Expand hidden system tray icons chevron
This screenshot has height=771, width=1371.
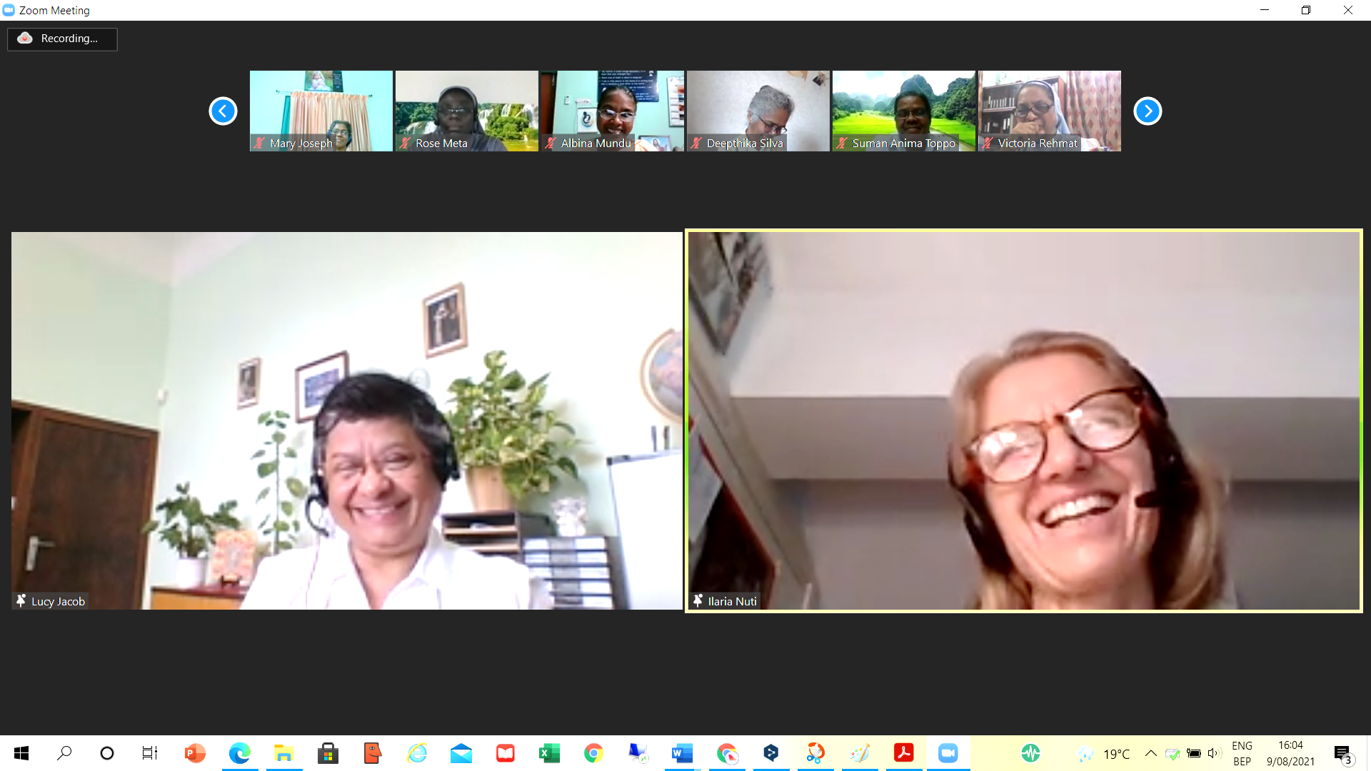(x=1150, y=753)
